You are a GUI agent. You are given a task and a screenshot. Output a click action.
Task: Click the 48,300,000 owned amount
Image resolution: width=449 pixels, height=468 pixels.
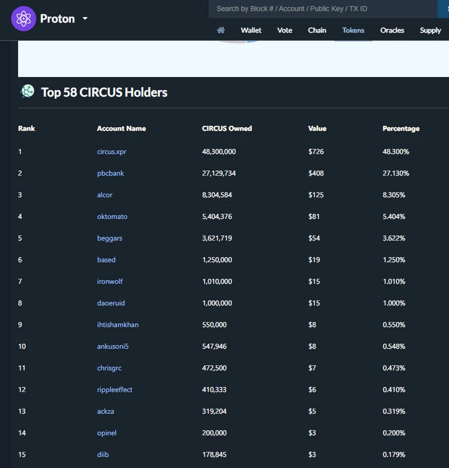click(219, 151)
